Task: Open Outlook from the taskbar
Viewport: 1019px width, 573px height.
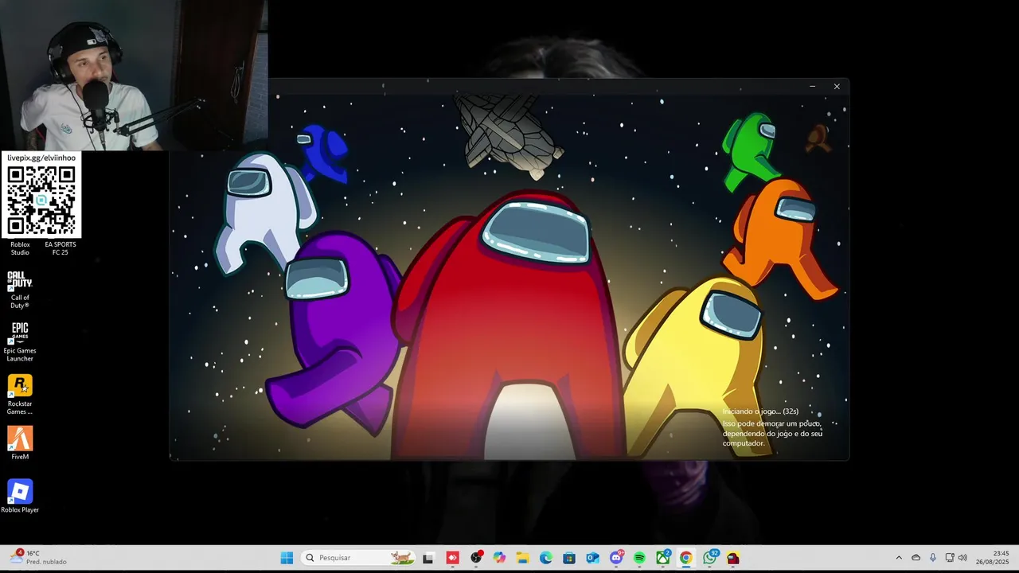Action: (592, 558)
